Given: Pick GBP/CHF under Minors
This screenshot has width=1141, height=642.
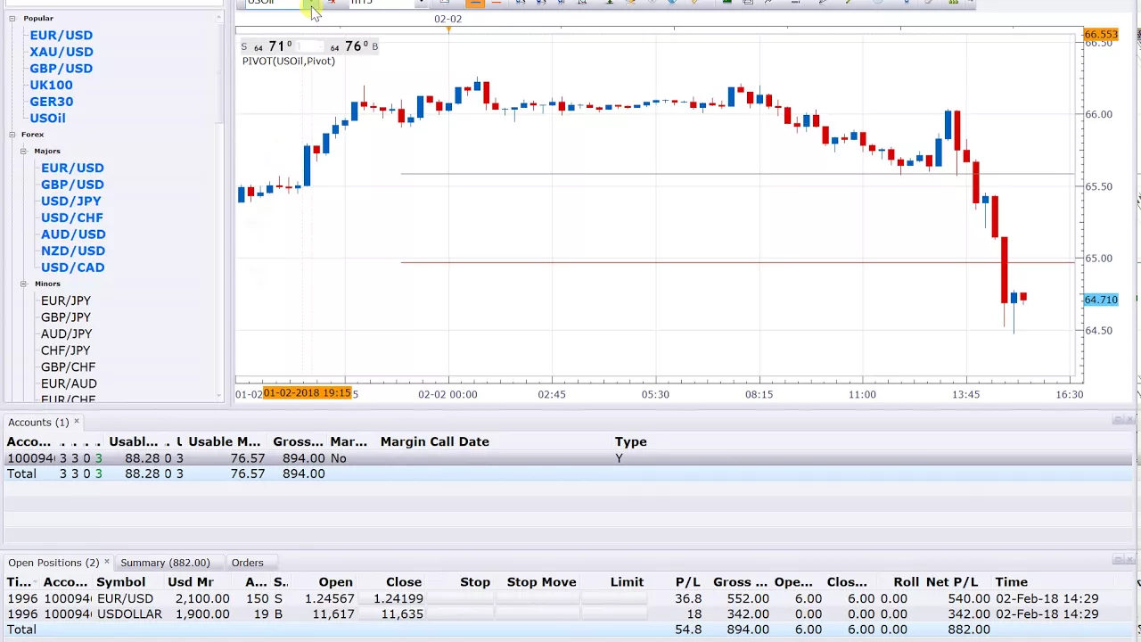Looking at the screenshot, I should 68,367.
